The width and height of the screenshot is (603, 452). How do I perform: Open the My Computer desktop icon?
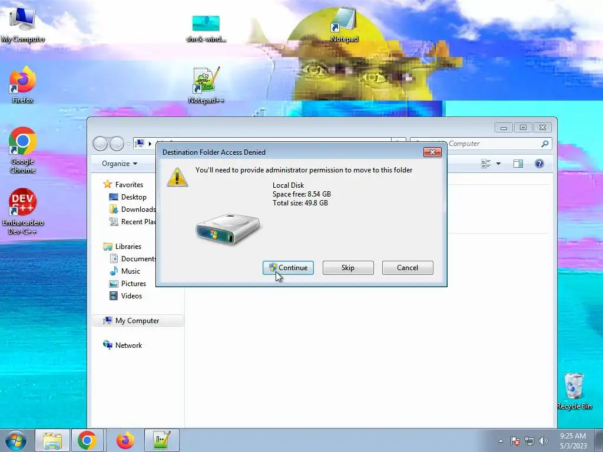[x=23, y=24]
